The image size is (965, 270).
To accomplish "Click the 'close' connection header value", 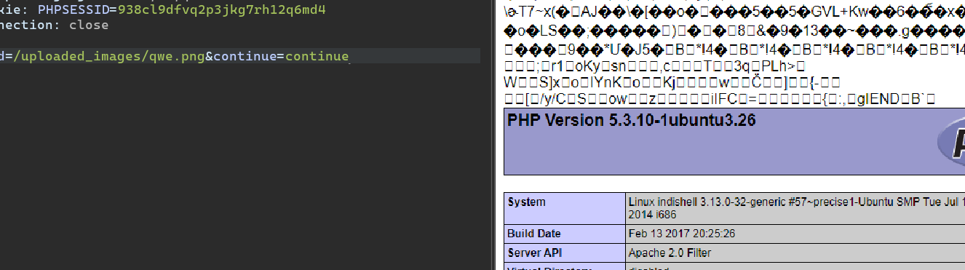I will (x=89, y=25).
